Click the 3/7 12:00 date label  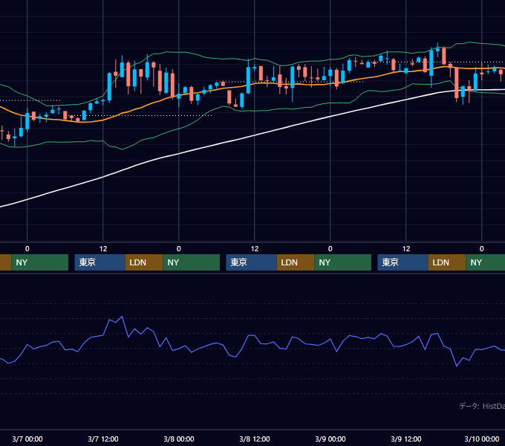coord(103,439)
